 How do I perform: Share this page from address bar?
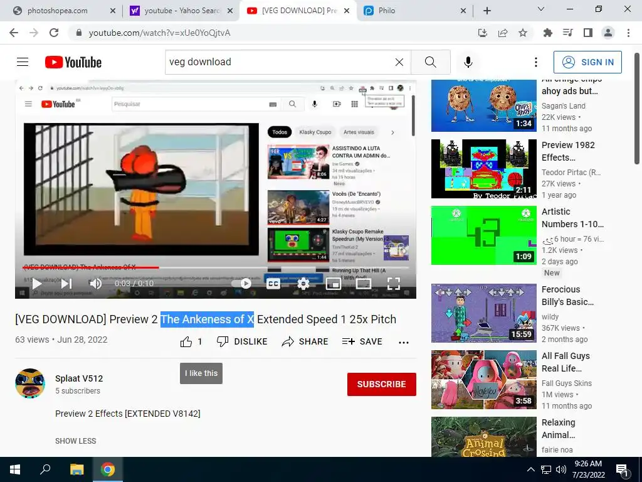[503, 33]
